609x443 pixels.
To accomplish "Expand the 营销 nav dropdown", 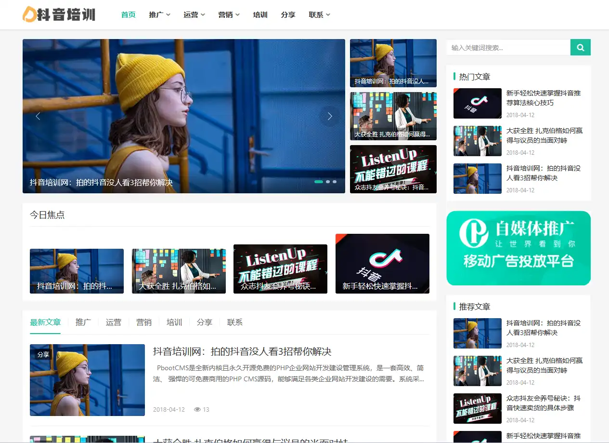I will (x=229, y=14).
